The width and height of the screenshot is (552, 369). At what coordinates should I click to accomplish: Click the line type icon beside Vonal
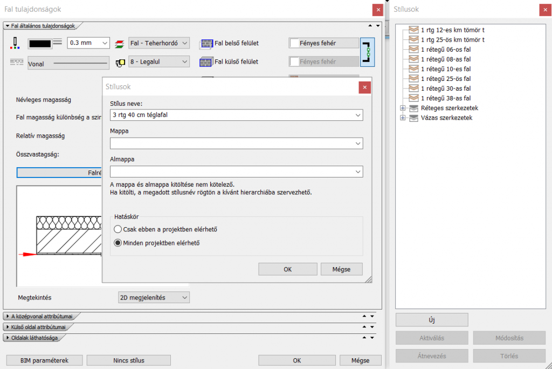point(16,63)
